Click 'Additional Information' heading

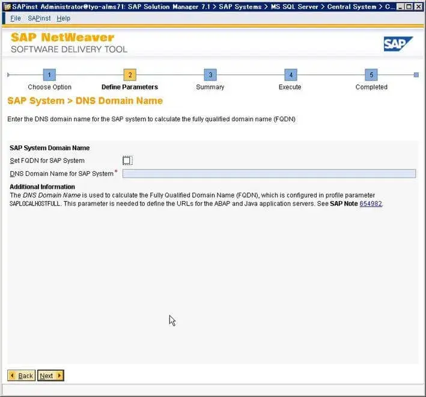coord(43,187)
